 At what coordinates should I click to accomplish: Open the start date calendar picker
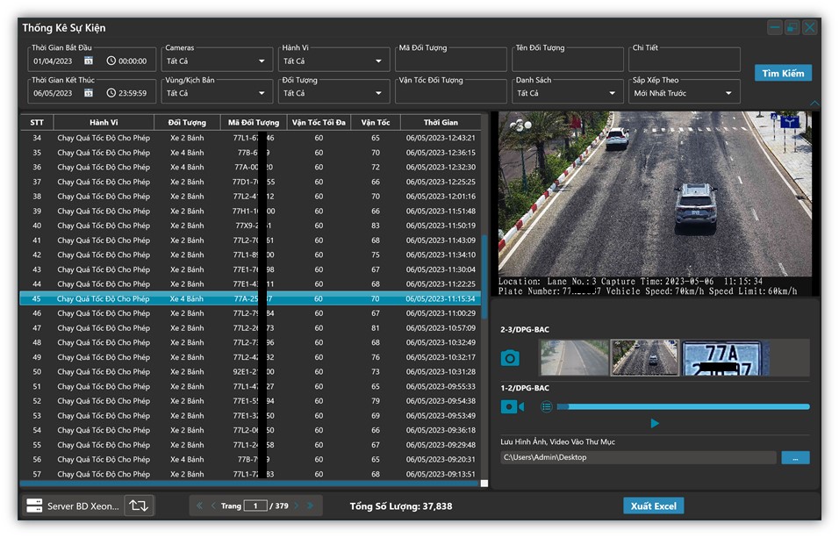89,61
